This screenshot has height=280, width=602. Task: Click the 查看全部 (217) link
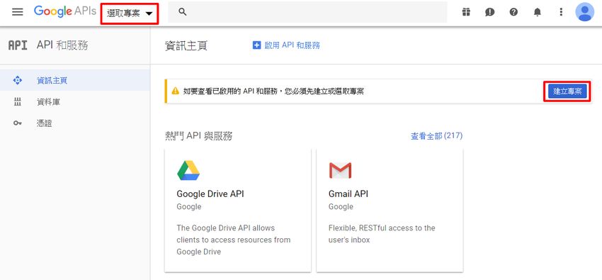[x=436, y=136]
